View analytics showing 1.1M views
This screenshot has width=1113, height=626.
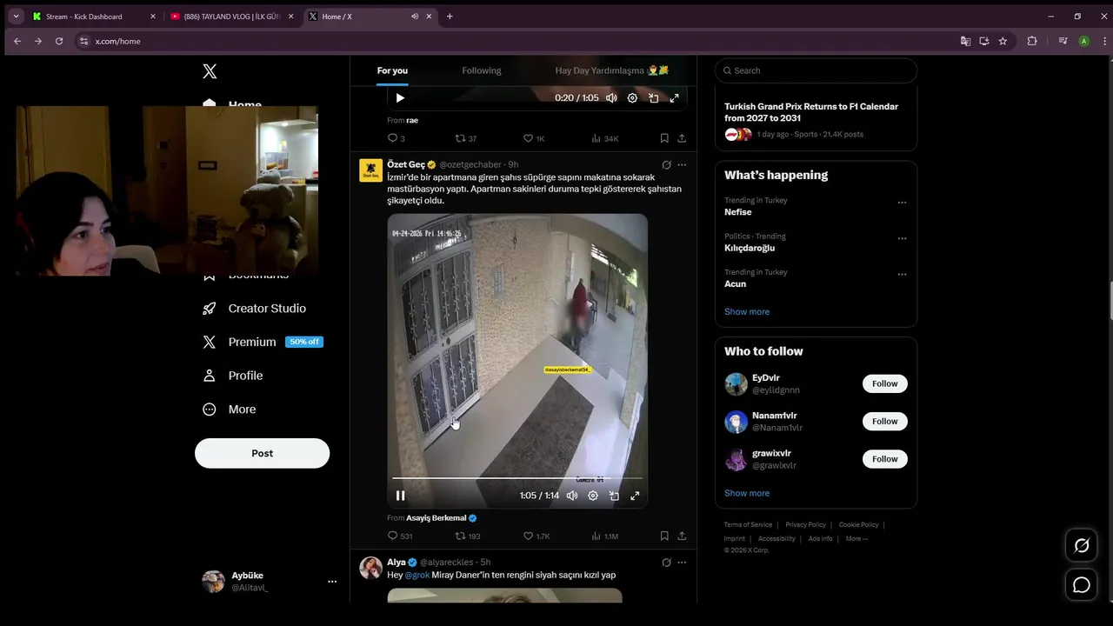tap(605, 536)
